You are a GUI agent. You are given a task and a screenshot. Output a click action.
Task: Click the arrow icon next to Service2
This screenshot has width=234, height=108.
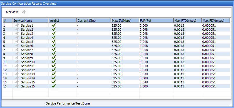point(17,29)
